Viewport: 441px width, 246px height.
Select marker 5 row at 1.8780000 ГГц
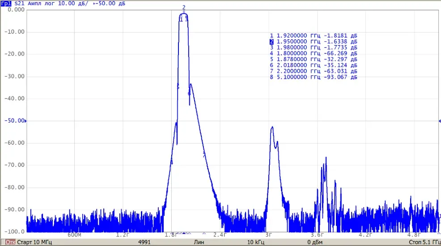[x=314, y=59]
